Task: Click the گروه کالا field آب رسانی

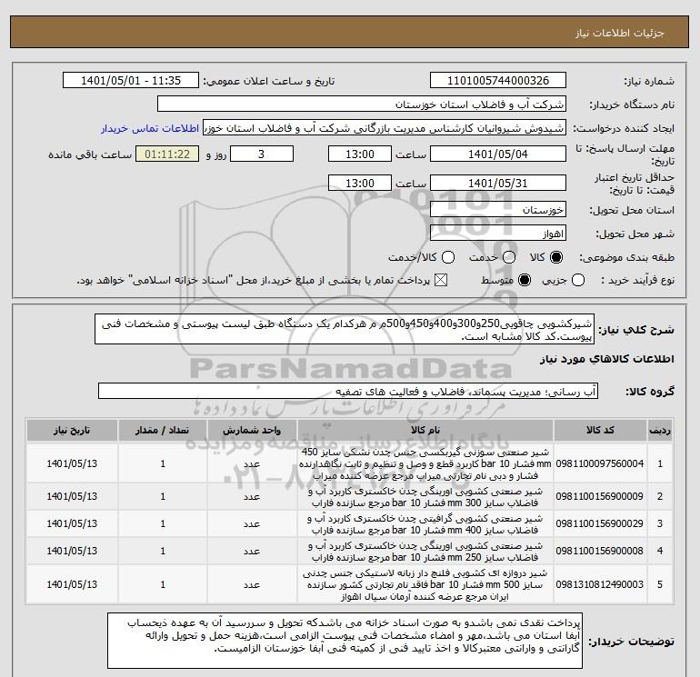Action: (348, 392)
